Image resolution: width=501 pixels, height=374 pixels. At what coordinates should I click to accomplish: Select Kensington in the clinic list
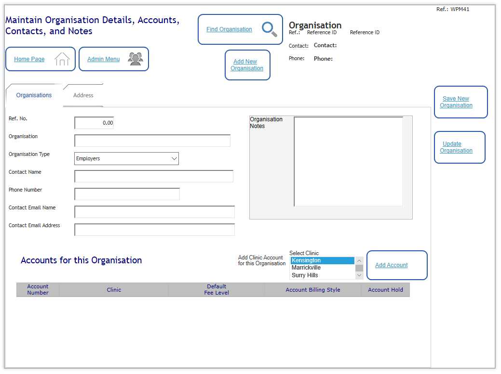click(323, 260)
